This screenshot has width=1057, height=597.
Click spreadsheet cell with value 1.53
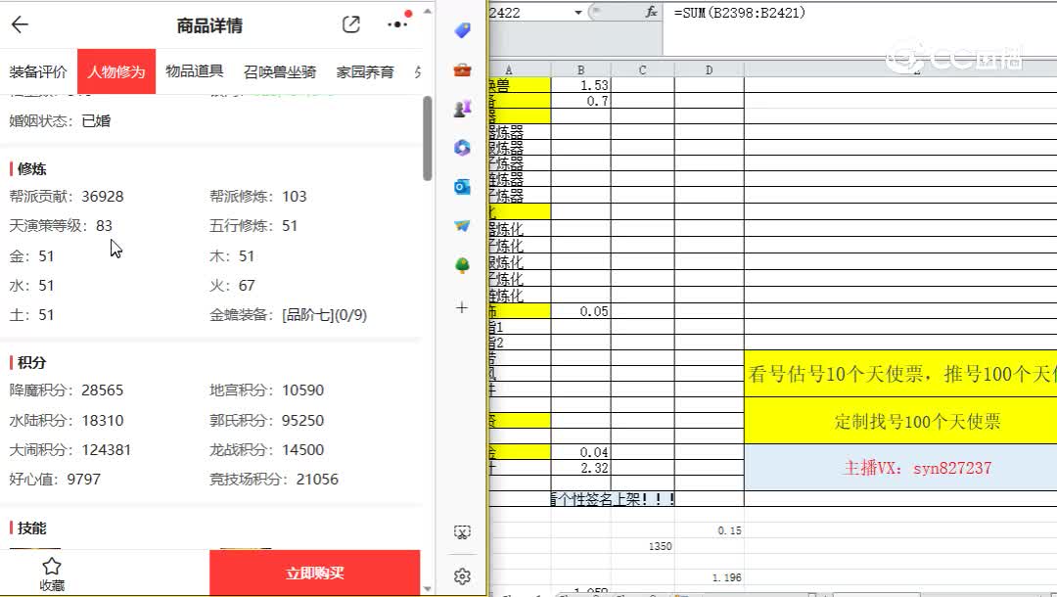[x=581, y=85]
